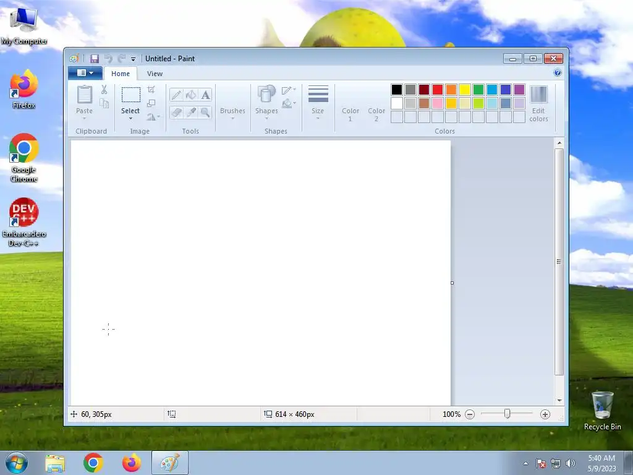The image size is (633, 475).
Task: Select the Magnifier tool
Action: pos(205,112)
